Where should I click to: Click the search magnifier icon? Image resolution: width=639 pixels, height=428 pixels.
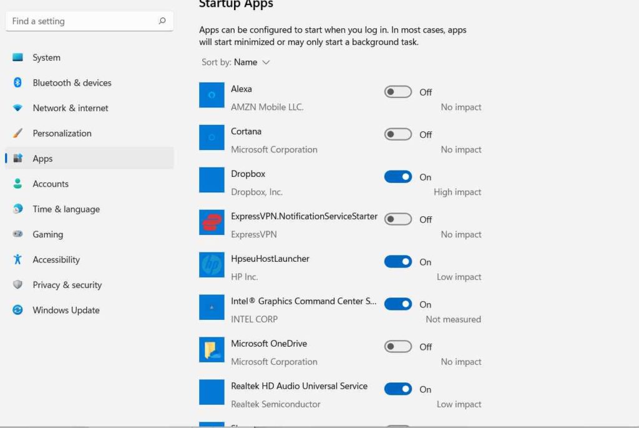point(162,21)
